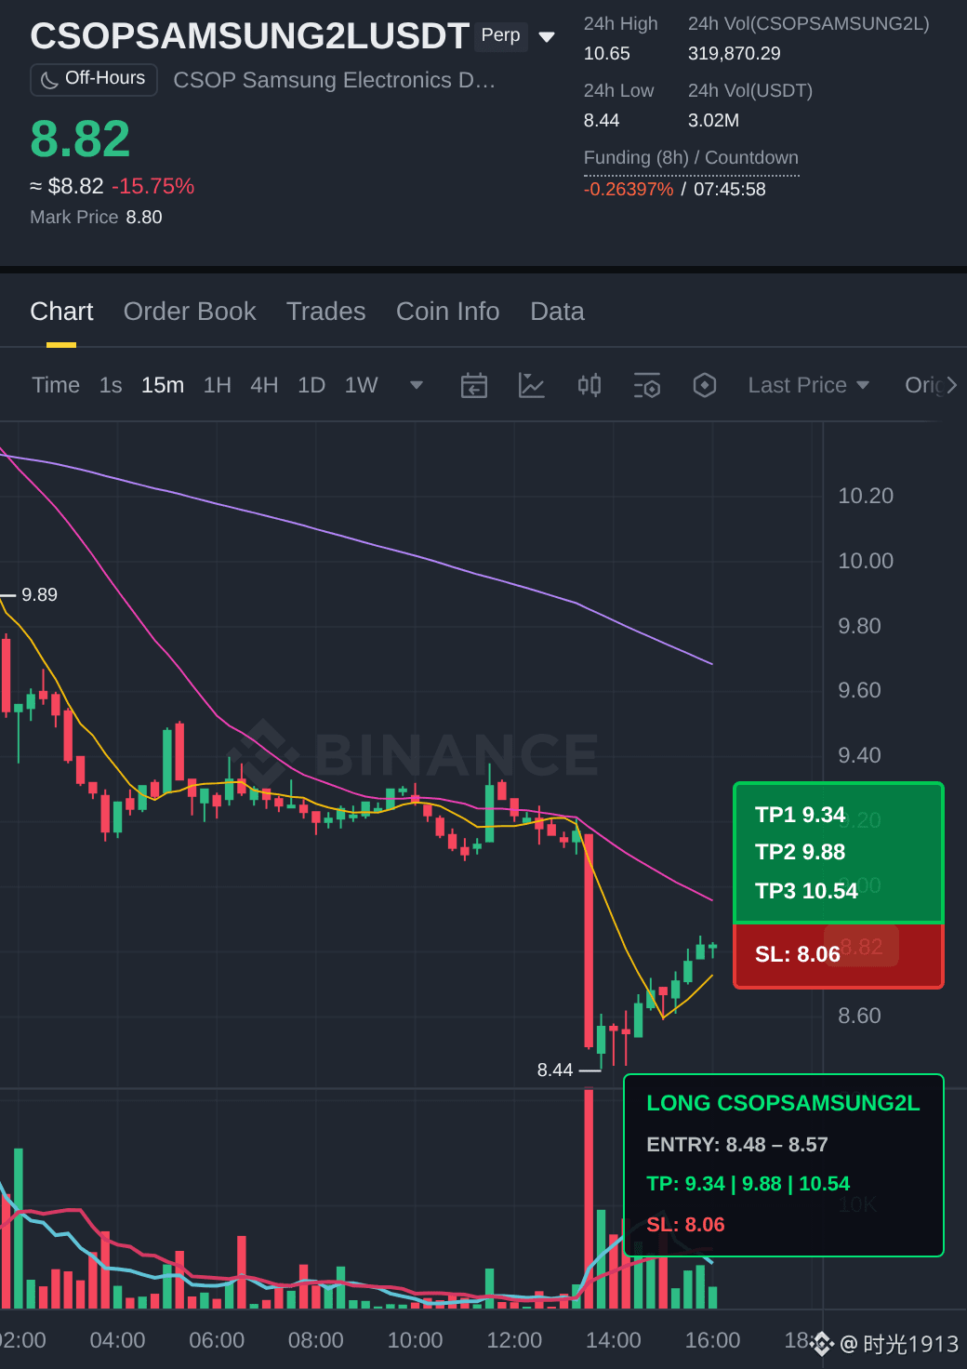967x1369 pixels.
Task: Tap the 10.20 price axis label
Action: [866, 496]
